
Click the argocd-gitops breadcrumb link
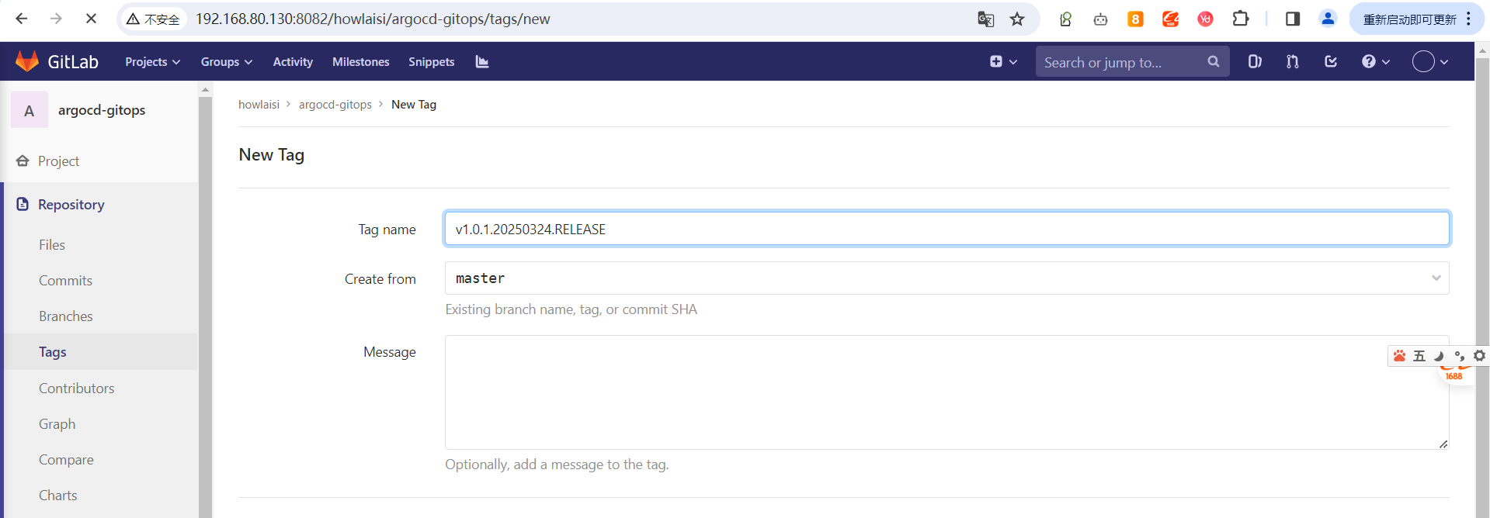(335, 105)
